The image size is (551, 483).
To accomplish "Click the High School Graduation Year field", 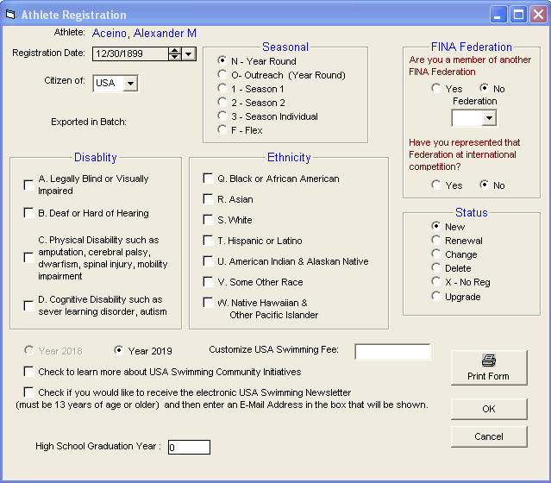I will (x=188, y=447).
